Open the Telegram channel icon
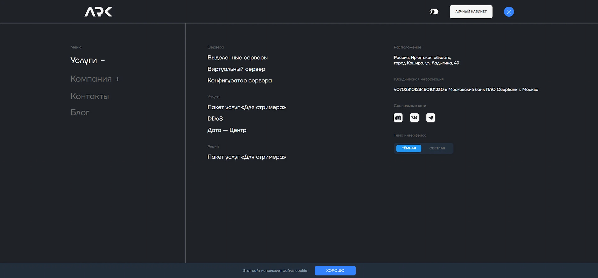Viewport: 598px width, 278px height. 430,118
